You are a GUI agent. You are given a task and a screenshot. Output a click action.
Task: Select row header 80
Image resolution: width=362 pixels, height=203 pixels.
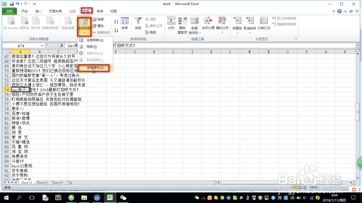7,118
